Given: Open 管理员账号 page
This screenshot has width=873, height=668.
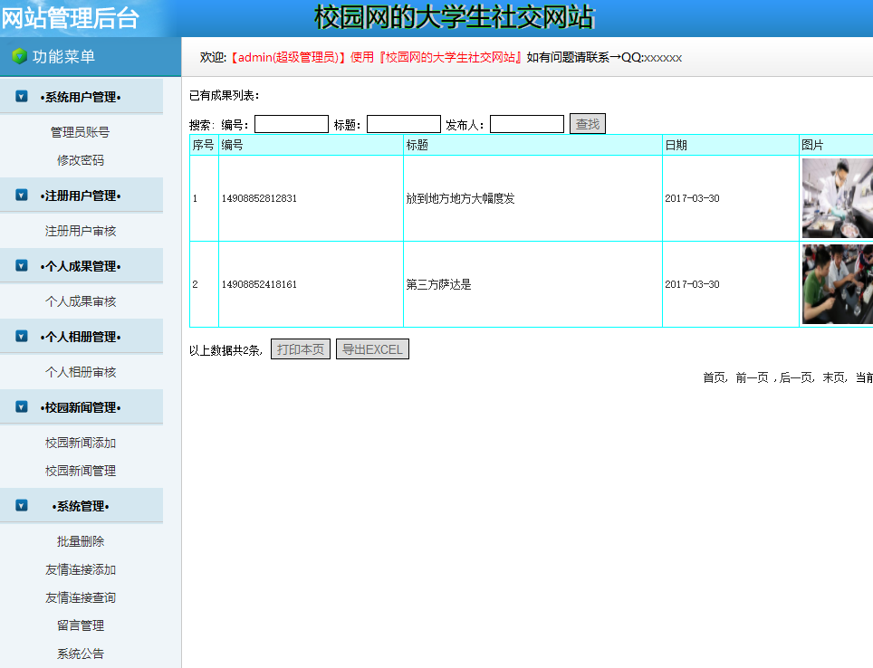Looking at the screenshot, I should click(81, 132).
